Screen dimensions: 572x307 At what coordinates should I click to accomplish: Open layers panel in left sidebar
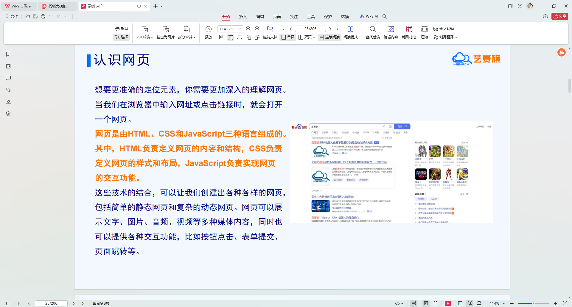8,114
